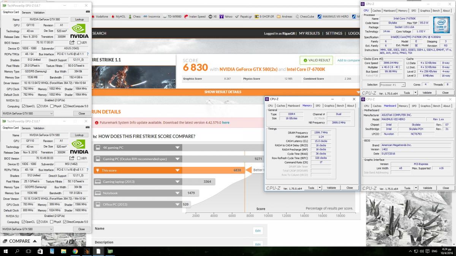Open Task View from the taskbar
The height and width of the screenshot is (256, 456).
(28, 251)
